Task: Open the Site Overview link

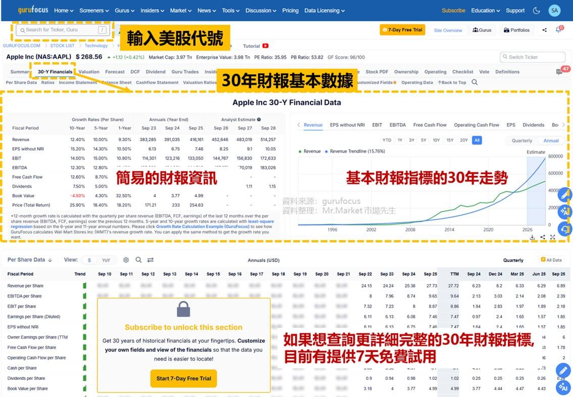Action: [448, 30]
